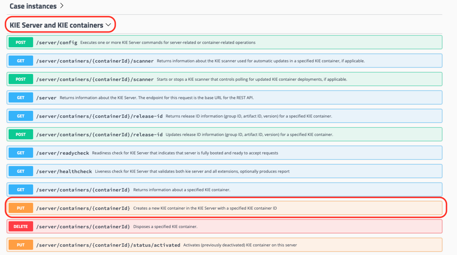Collapse the KIE Server and KIE containers chevron
This screenshot has height=255, width=457.
coord(109,25)
